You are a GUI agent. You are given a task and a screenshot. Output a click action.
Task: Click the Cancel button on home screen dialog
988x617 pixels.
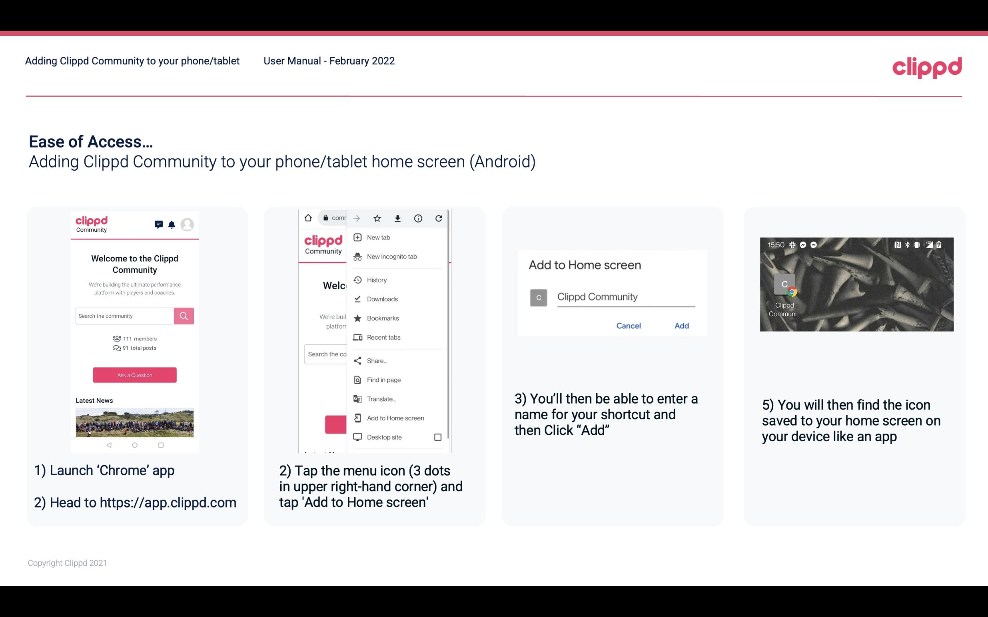pos(628,325)
